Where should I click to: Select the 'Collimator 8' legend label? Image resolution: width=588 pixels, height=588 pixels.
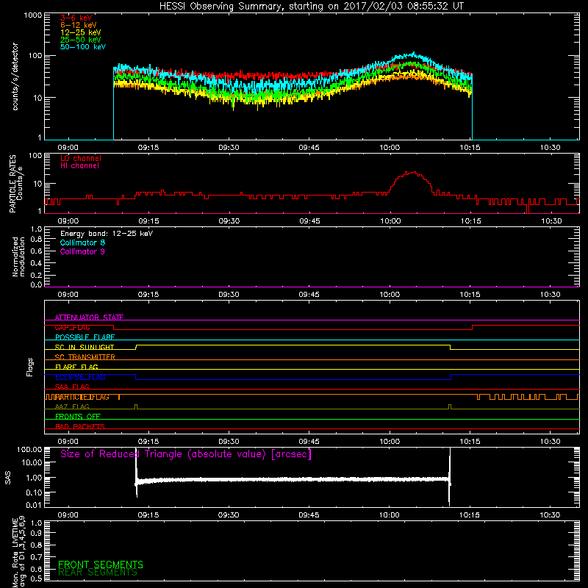[x=82, y=243]
